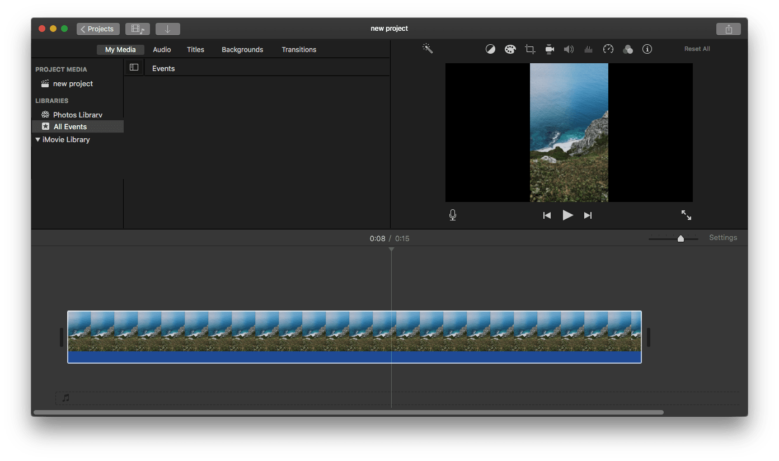Open the clip speed controls
779x461 pixels.
point(608,49)
